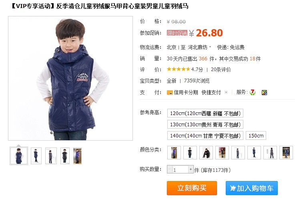Click the cart icon on 加入购物车 button

coord(233,188)
